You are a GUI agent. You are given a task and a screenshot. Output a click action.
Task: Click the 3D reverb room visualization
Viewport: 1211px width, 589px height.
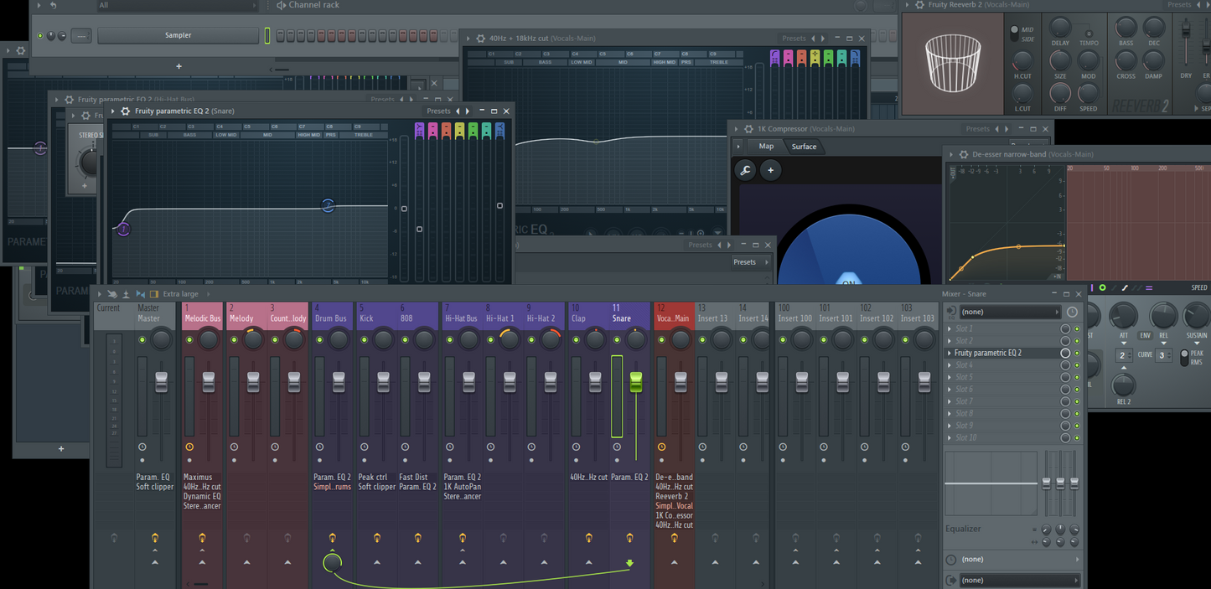click(x=952, y=64)
